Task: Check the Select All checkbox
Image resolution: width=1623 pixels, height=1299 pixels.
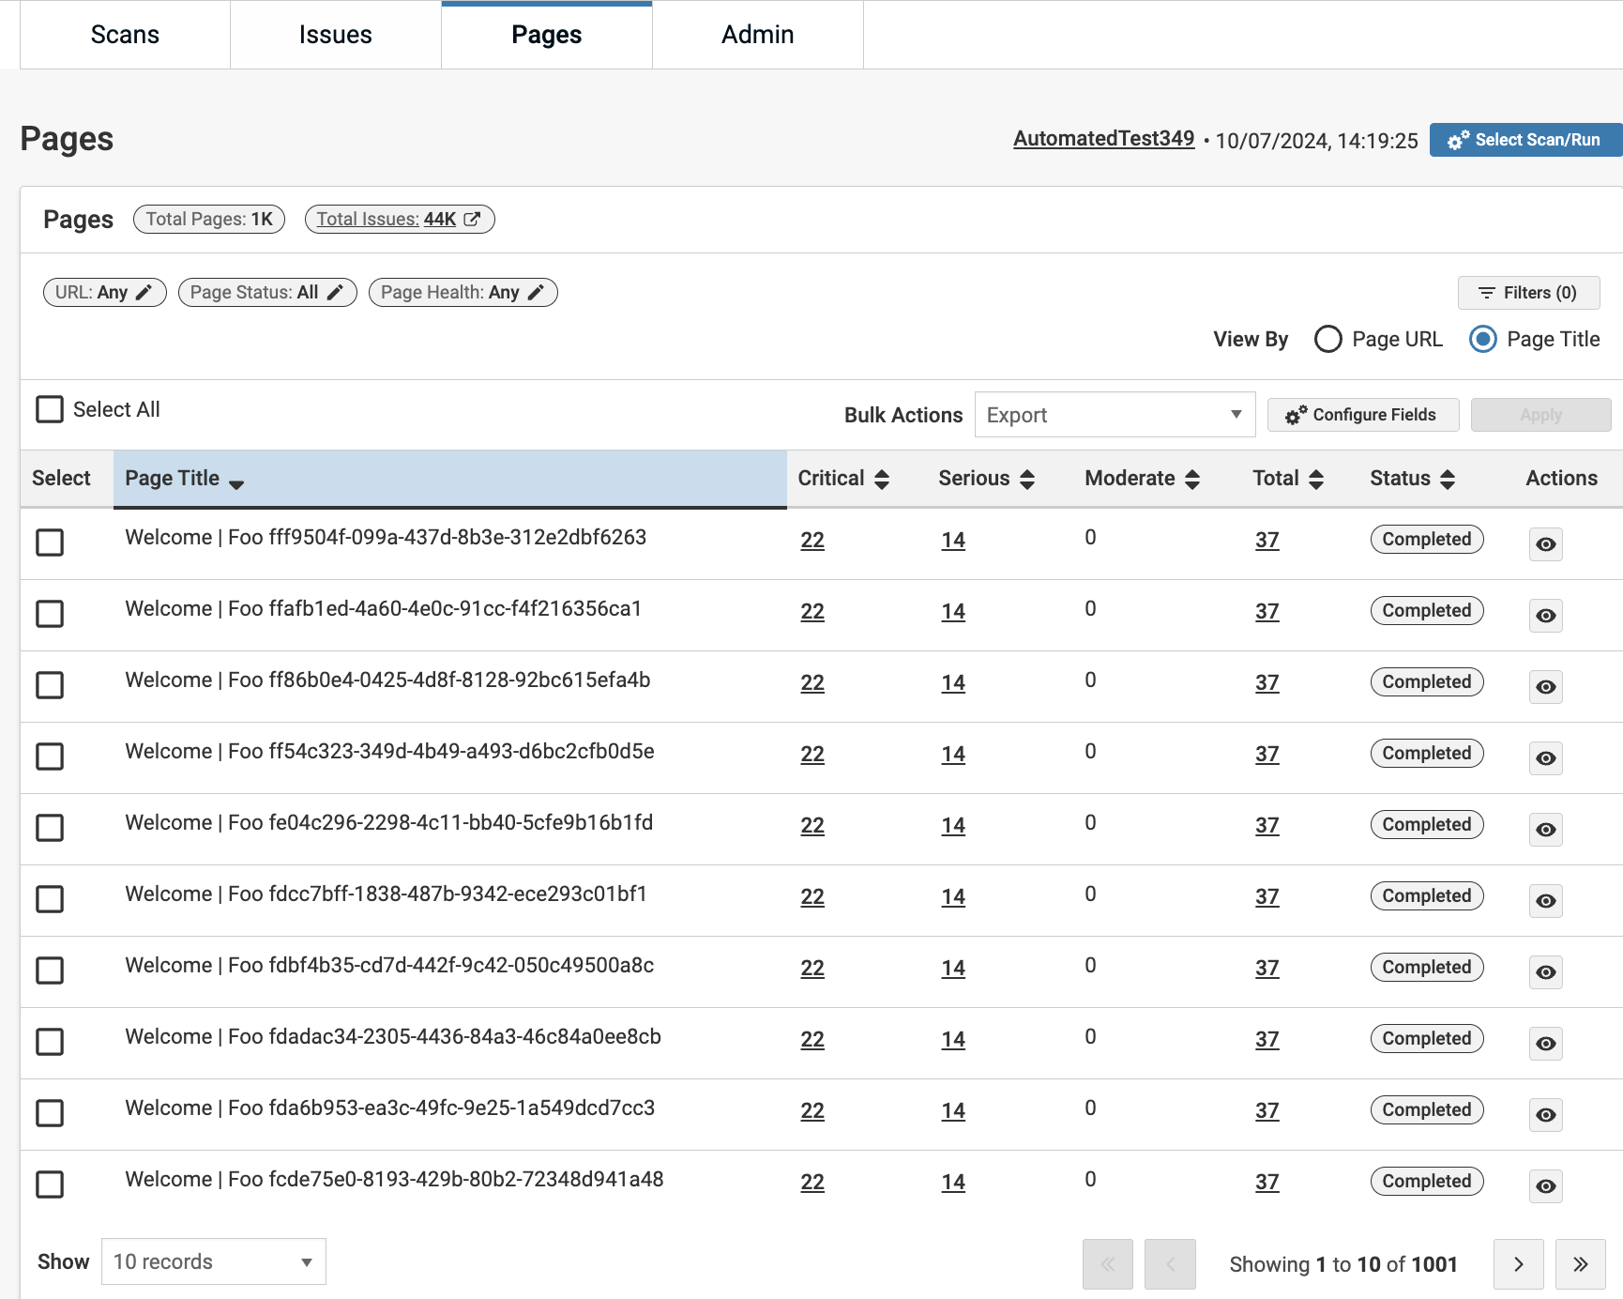Action: coord(50,409)
